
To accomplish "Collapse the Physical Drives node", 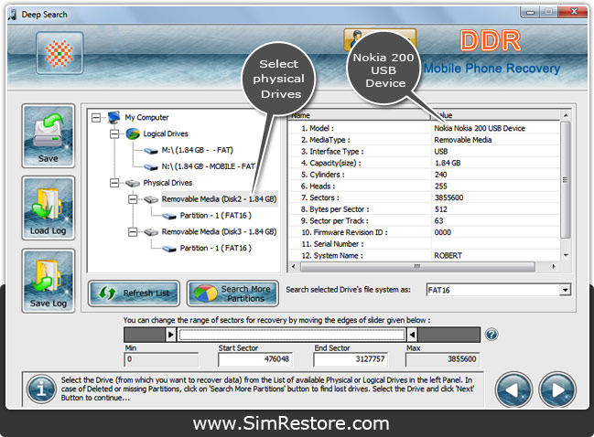I will [x=114, y=183].
